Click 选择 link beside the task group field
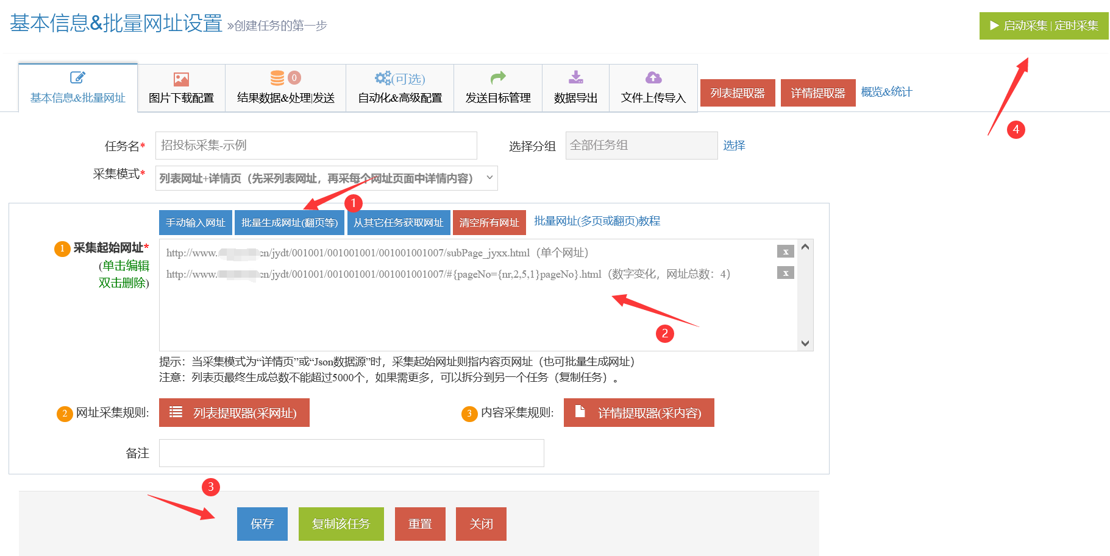 coord(734,146)
